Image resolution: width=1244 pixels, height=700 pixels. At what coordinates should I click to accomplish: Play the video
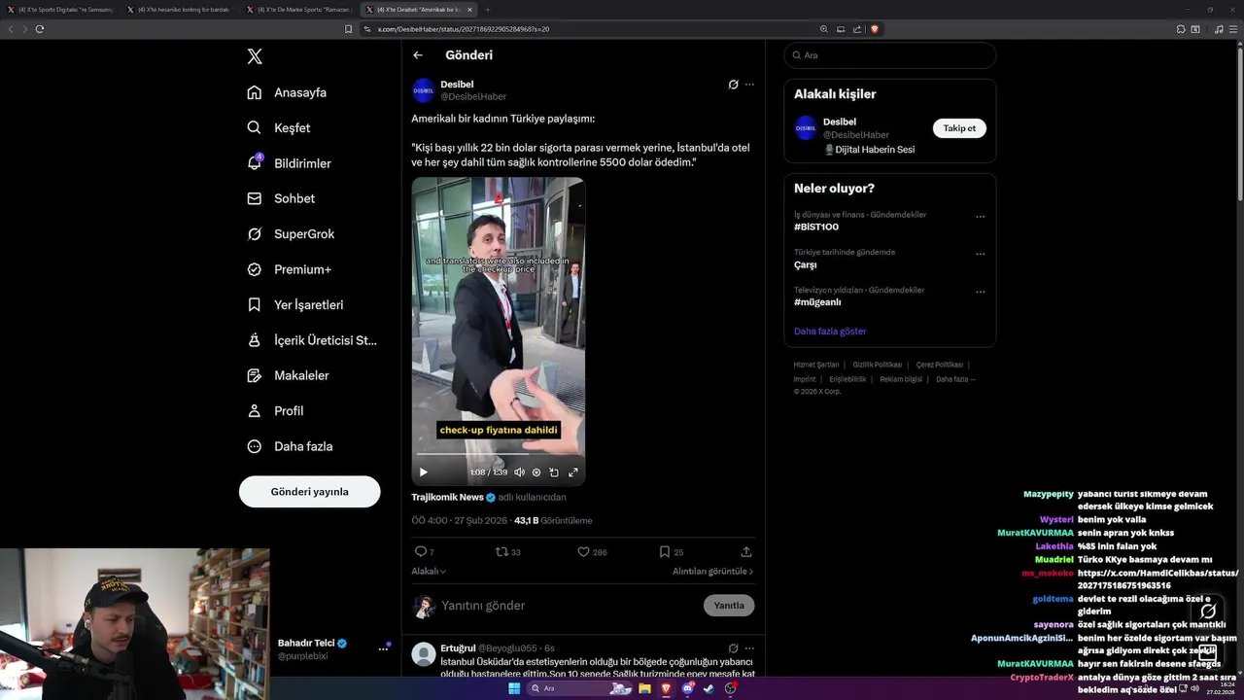423,472
